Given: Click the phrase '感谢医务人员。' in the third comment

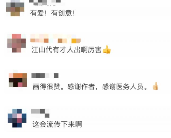Looking at the screenshot, I should 125,86.
